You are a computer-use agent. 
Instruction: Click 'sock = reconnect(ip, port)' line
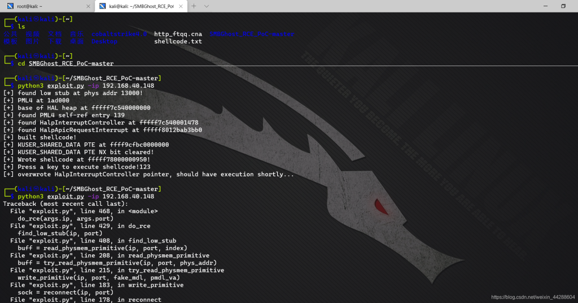(x=65, y=292)
